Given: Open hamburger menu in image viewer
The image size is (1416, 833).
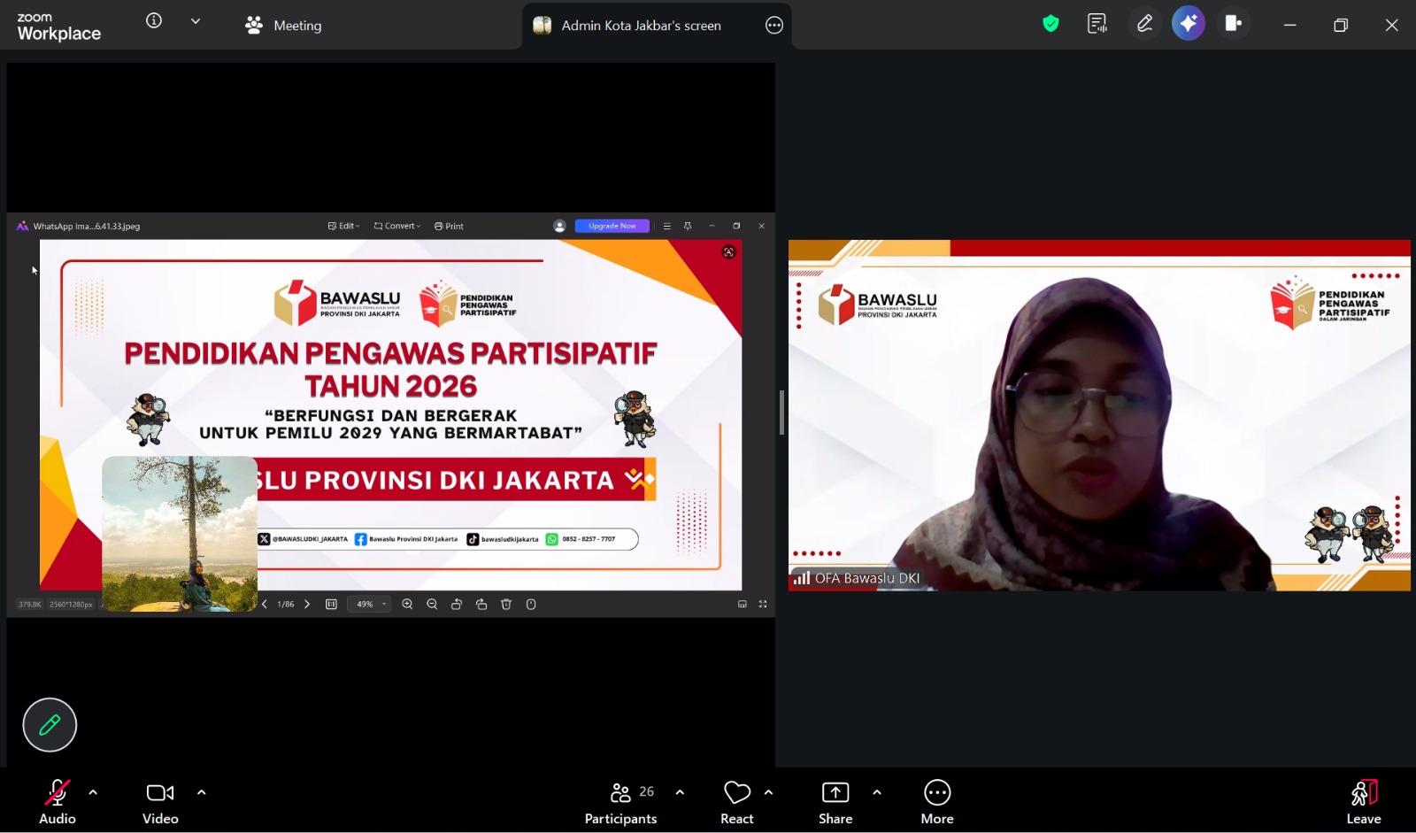Looking at the screenshot, I should (x=666, y=227).
